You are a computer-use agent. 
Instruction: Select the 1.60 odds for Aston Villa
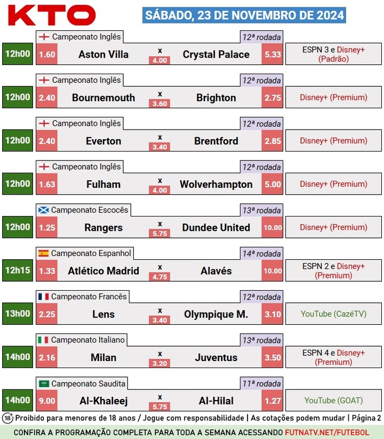click(x=47, y=54)
